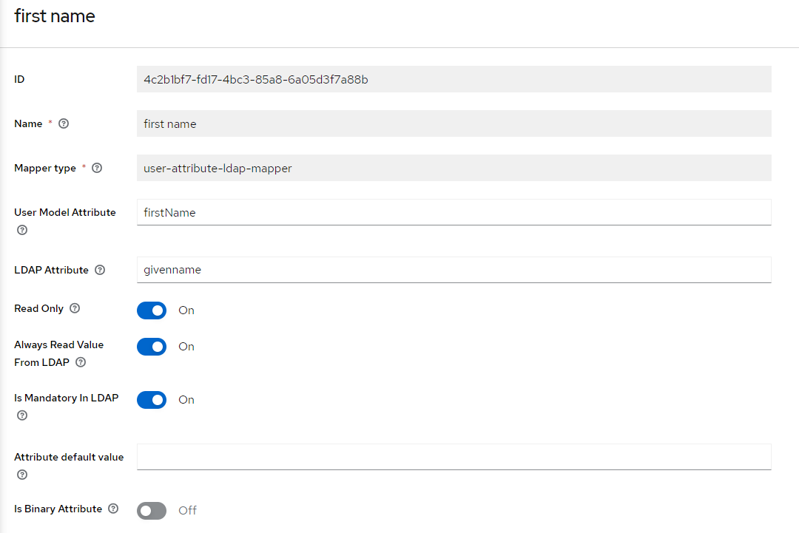
Task: Click help icon beside Mapper type
Action: pyautogui.click(x=97, y=169)
